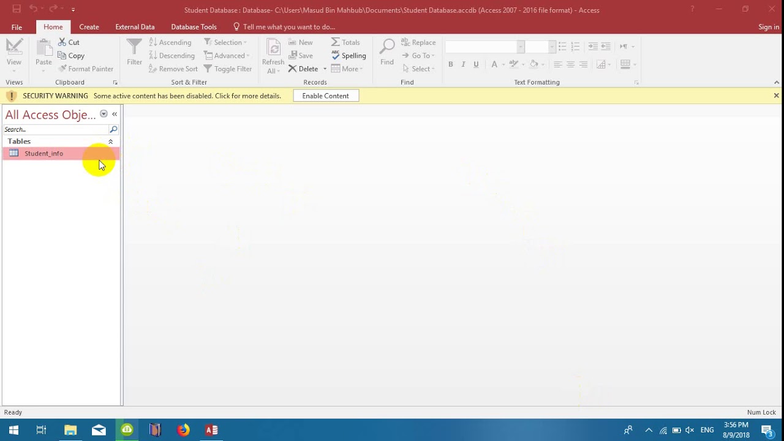This screenshot has width=784, height=441.
Task: Click the security warning message text
Action: (187, 96)
